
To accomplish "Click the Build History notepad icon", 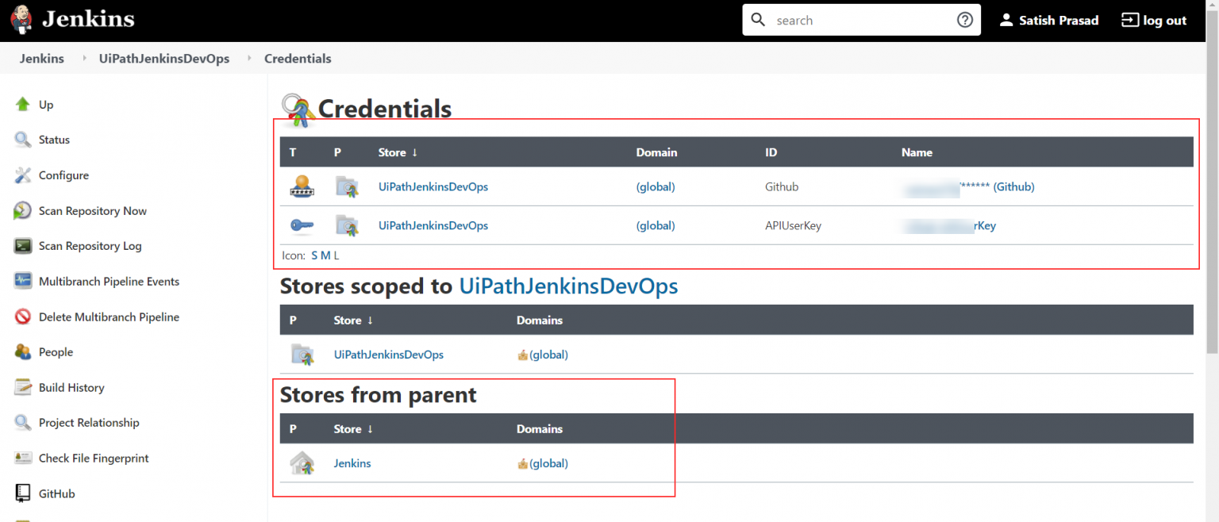I will (23, 387).
